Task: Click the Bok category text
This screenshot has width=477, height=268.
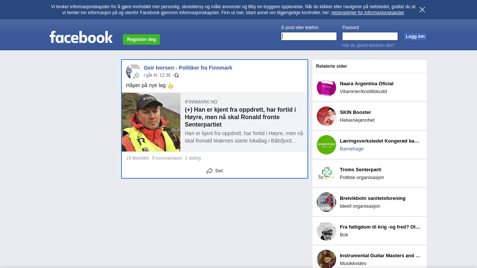Action: (x=344, y=234)
